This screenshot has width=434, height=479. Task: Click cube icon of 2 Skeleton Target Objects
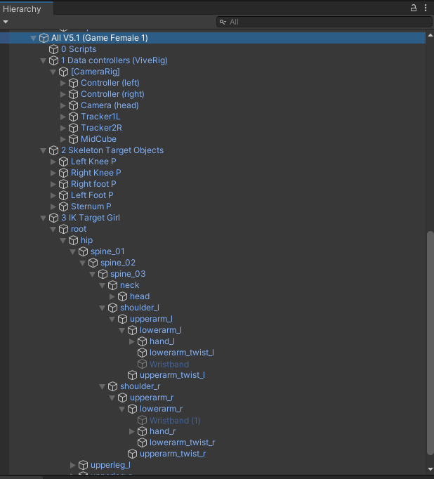pos(54,150)
